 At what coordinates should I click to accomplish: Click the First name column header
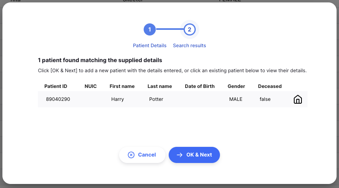[x=122, y=86]
